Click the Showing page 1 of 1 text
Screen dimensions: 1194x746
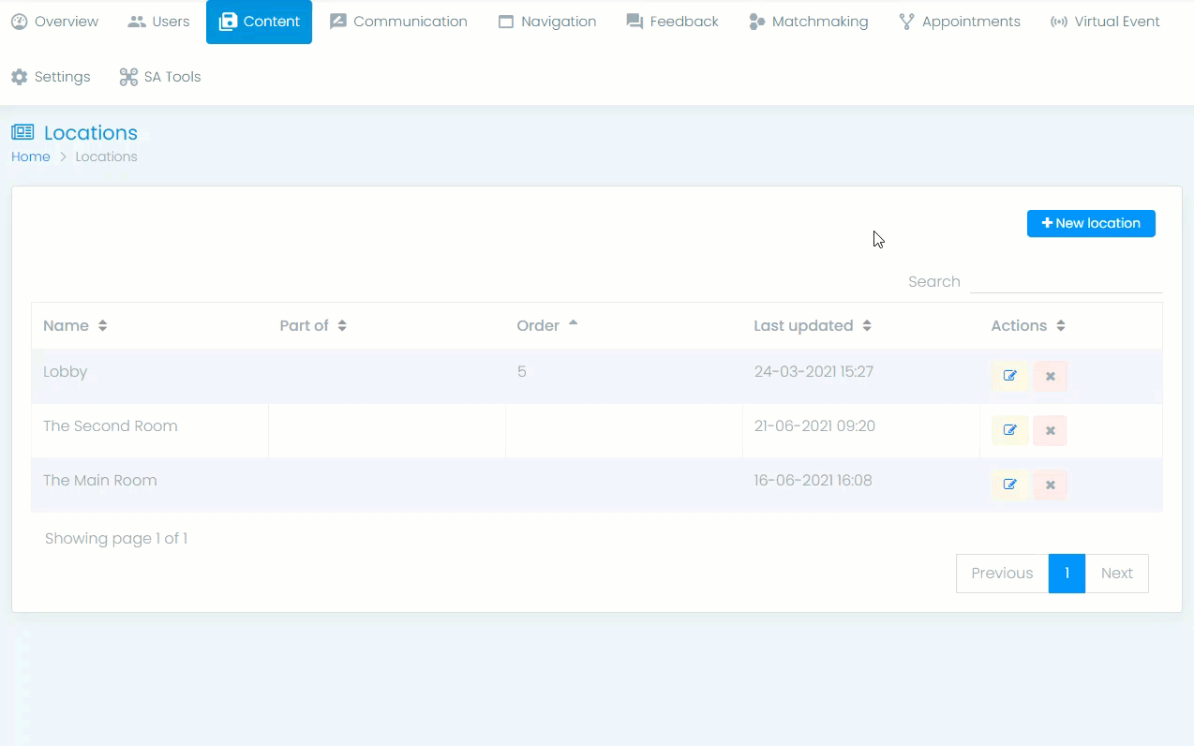pyautogui.click(x=116, y=539)
